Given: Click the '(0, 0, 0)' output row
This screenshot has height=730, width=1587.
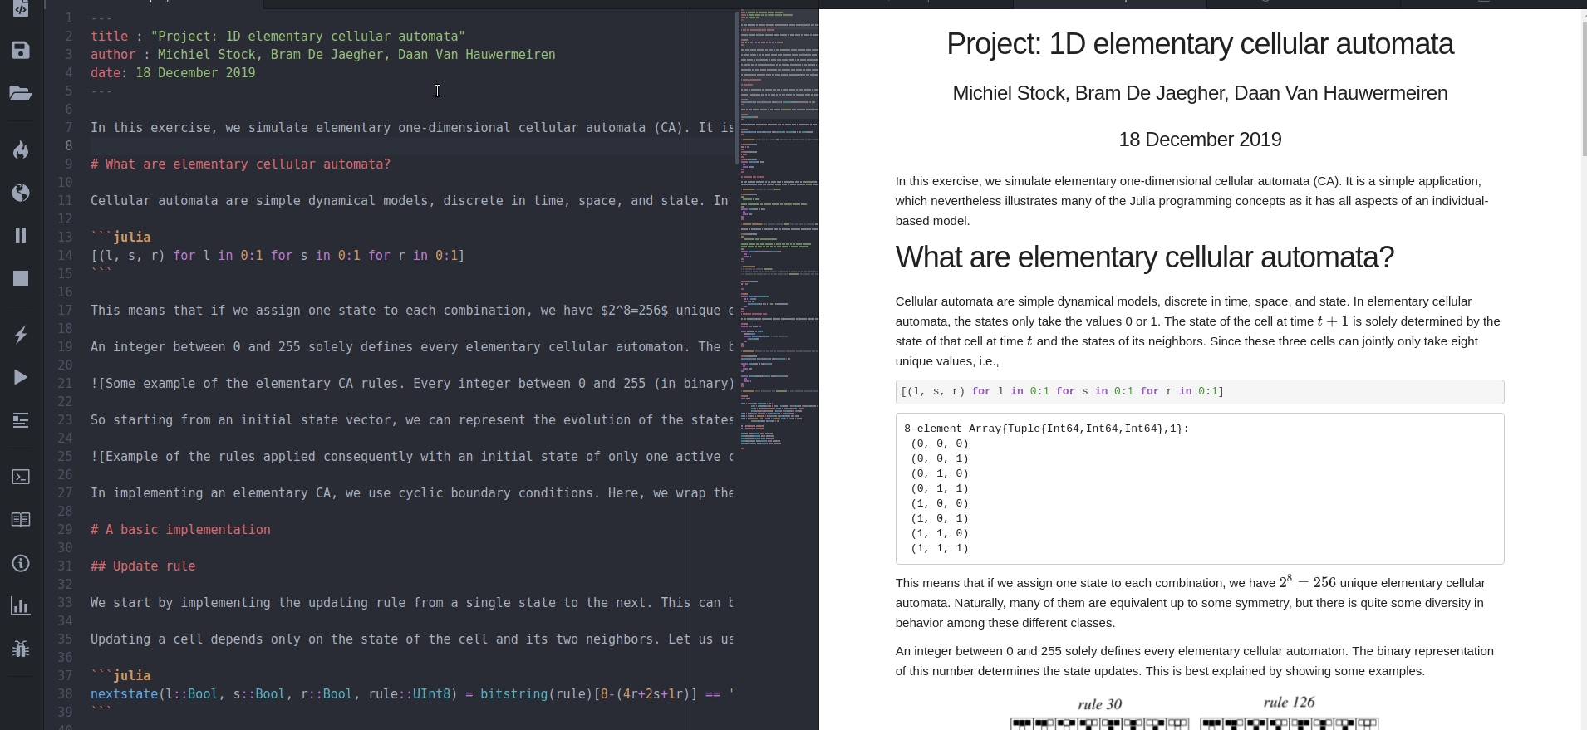Looking at the screenshot, I should point(940,443).
